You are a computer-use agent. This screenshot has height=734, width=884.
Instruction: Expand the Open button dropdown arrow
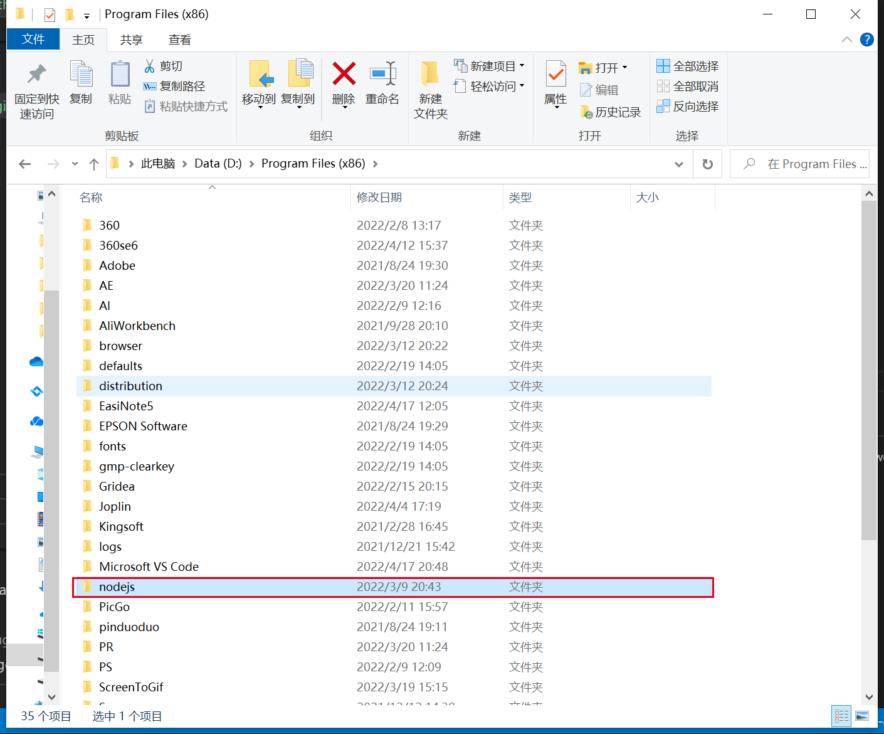coord(624,67)
